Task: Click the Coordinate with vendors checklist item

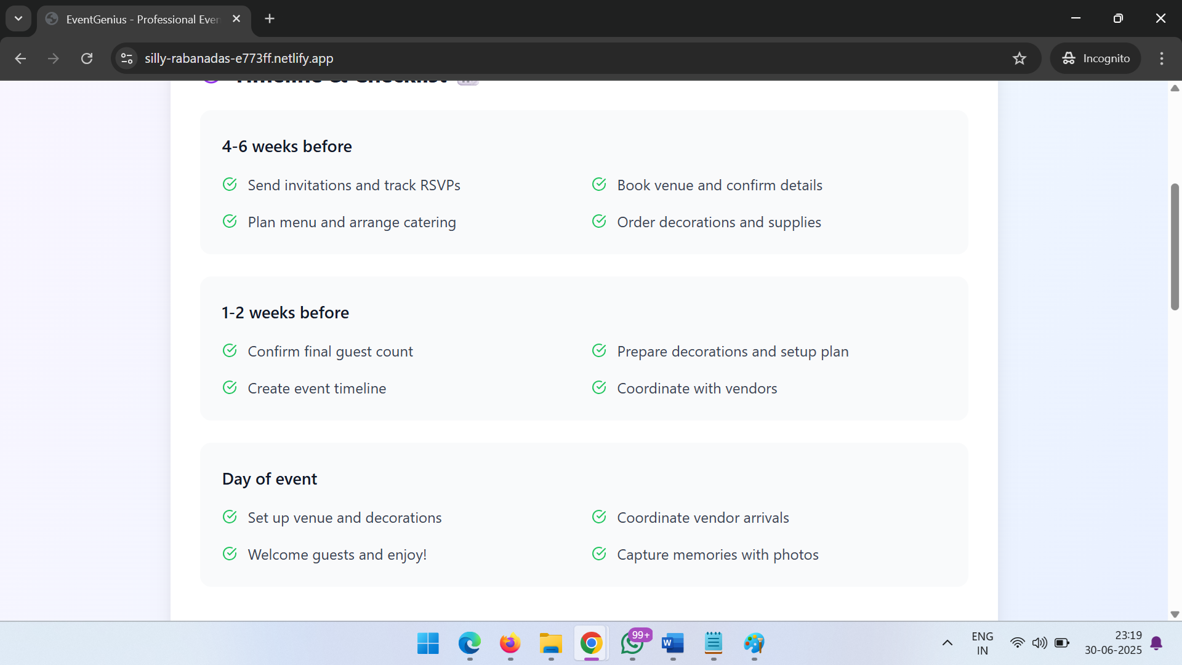Action: 696,389
